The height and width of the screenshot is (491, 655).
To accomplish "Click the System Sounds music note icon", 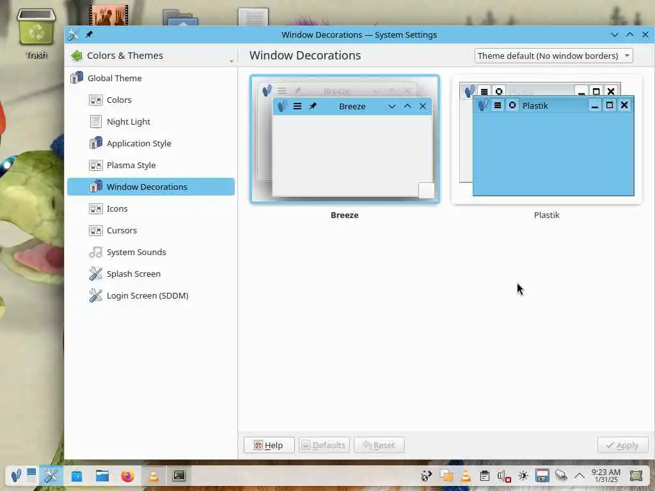I will point(96,252).
